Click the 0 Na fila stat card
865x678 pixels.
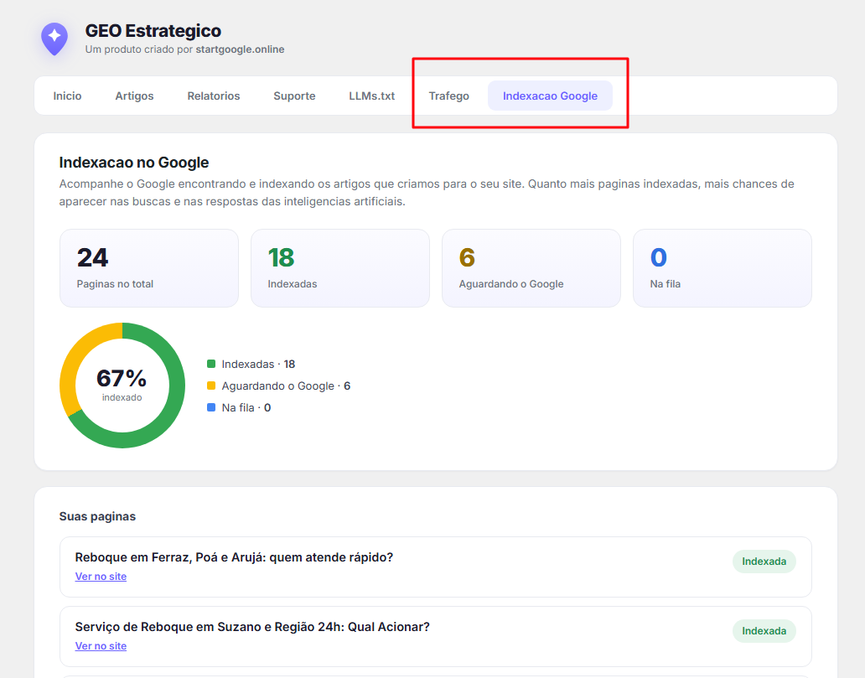[723, 268]
